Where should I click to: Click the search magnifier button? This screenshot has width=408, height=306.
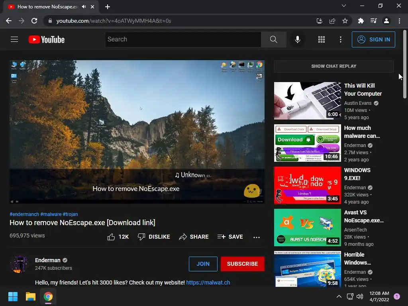click(x=273, y=39)
